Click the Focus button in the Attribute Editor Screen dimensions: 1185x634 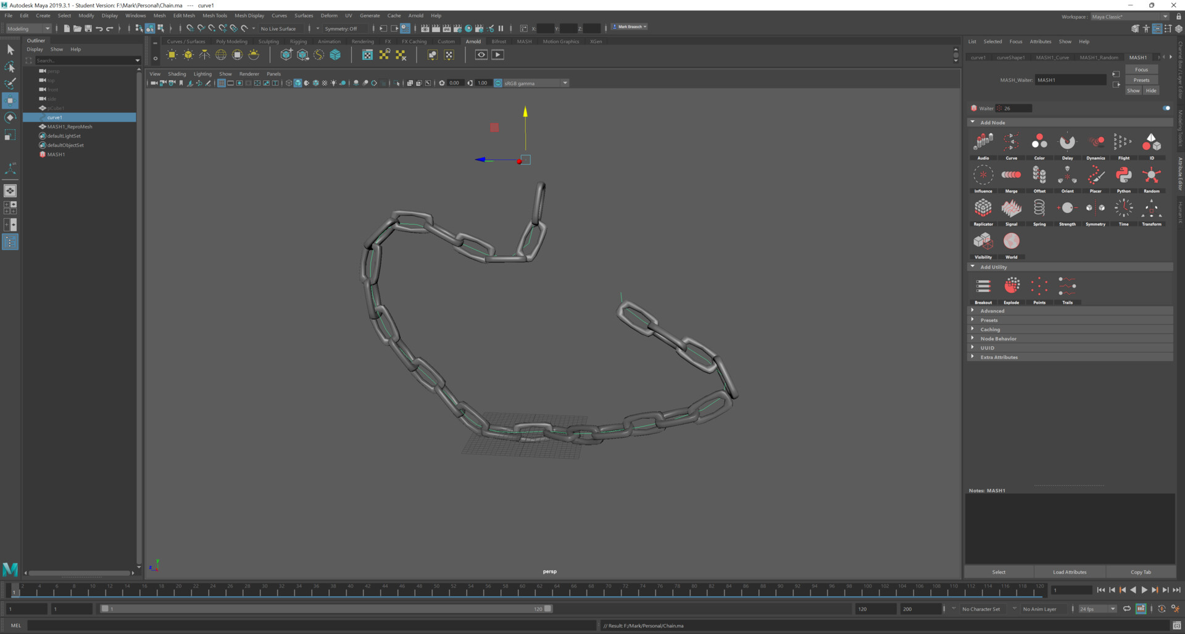pyautogui.click(x=1141, y=69)
